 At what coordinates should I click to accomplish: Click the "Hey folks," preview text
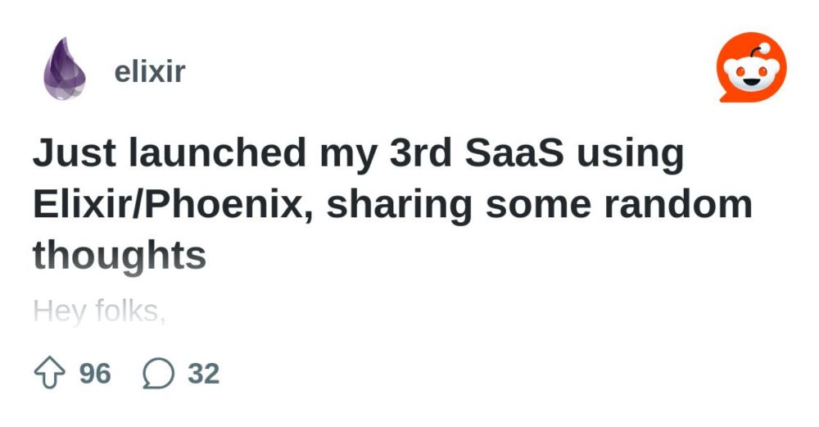[99, 311]
